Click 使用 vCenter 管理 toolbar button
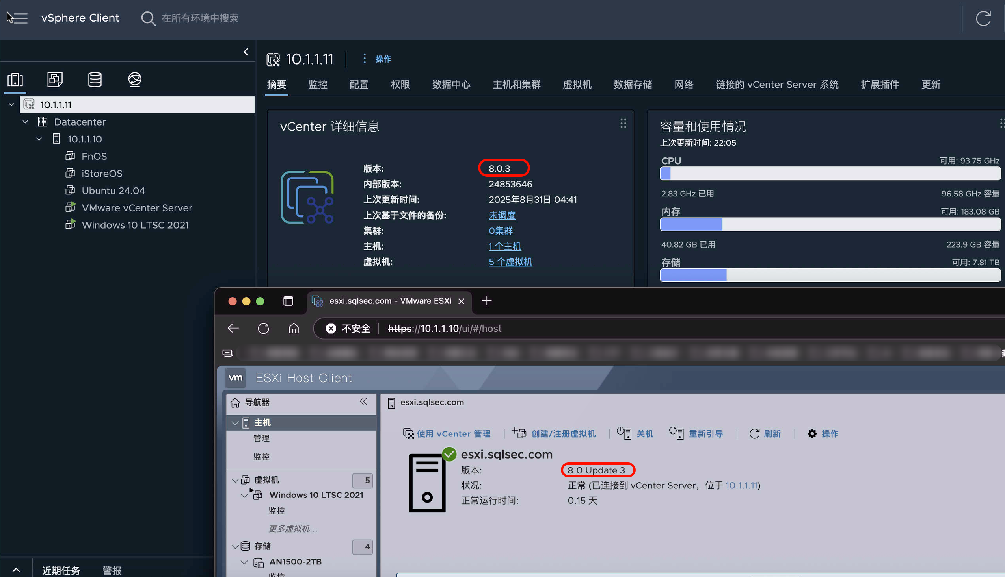1005x577 pixels. pyautogui.click(x=447, y=434)
